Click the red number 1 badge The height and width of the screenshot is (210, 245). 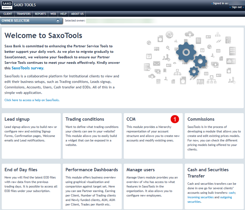coord(175,119)
